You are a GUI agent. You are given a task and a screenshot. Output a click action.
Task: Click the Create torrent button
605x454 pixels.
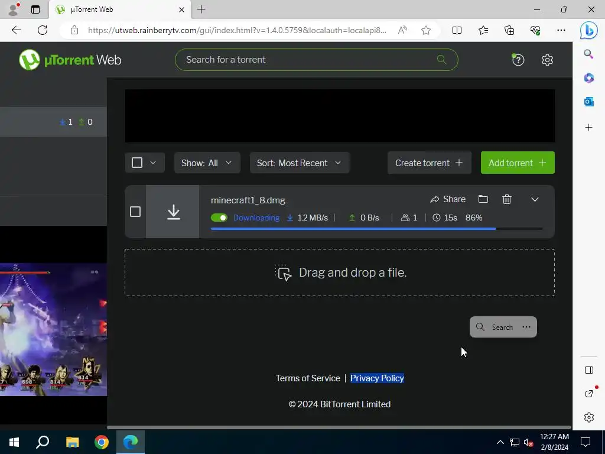pos(429,163)
